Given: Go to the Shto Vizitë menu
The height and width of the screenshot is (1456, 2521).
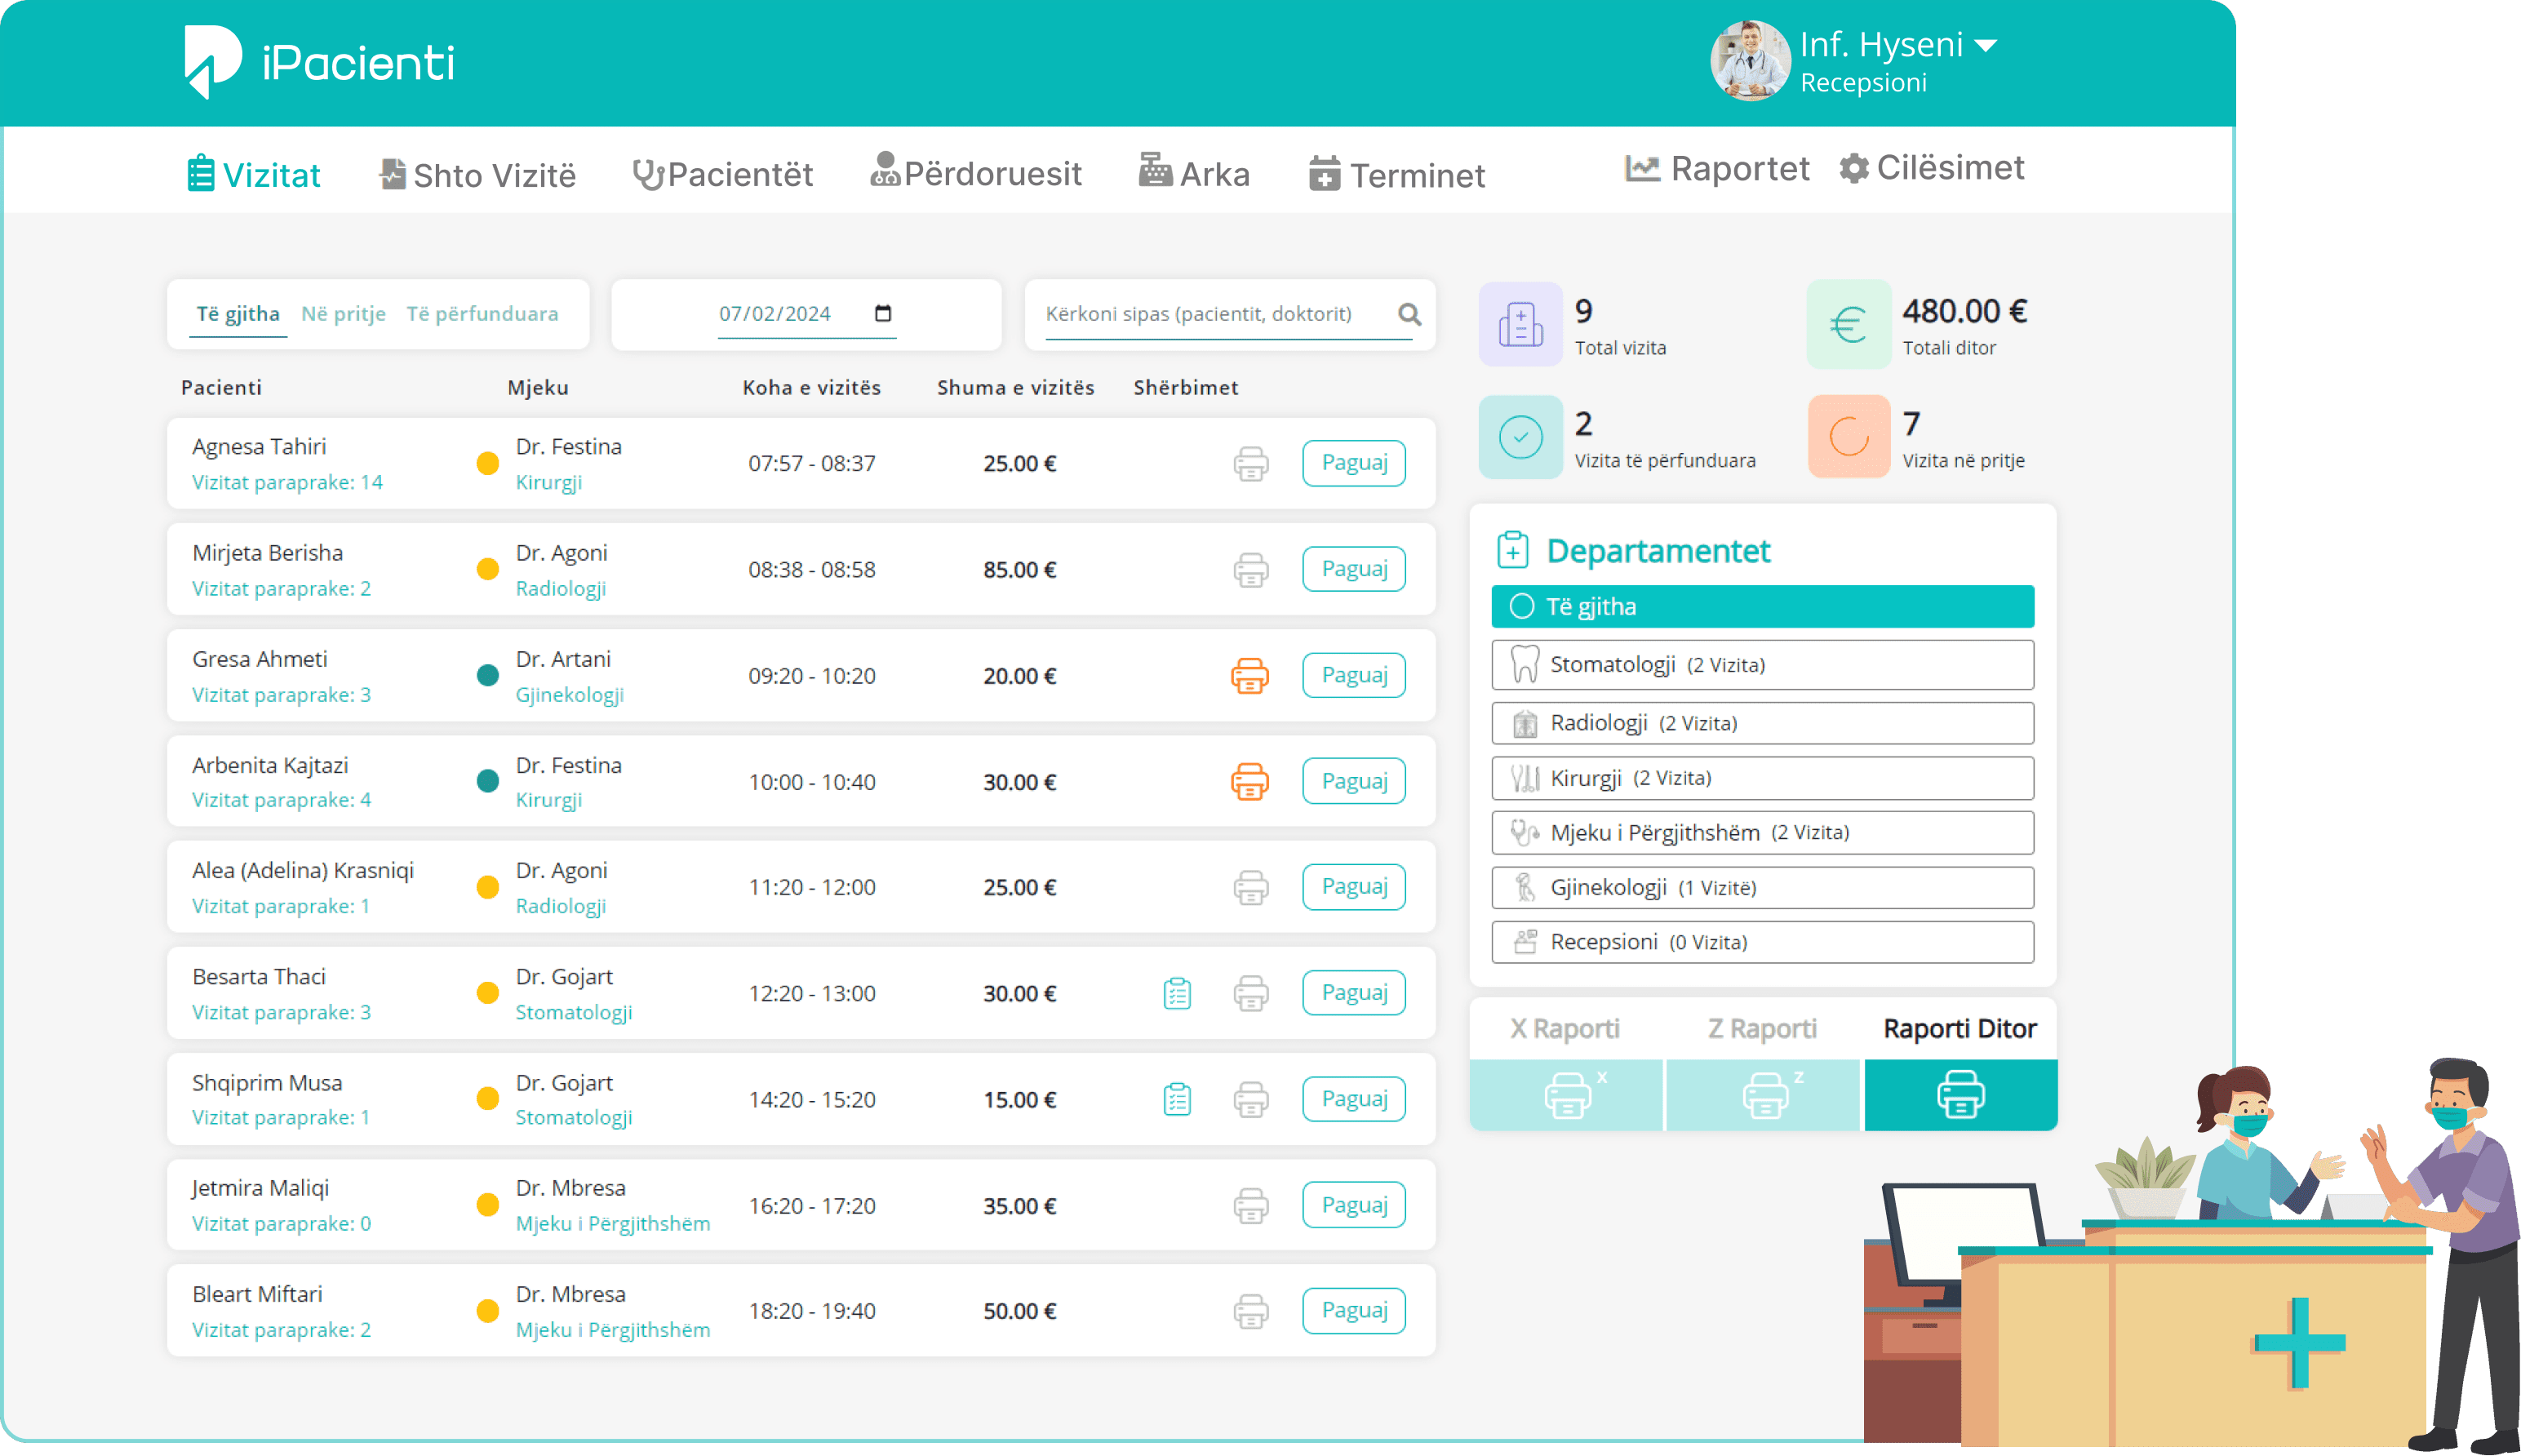Looking at the screenshot, I should [477, 175].
